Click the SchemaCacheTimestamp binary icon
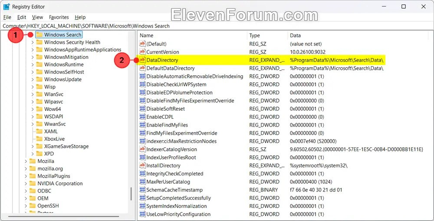Screen dimensions: 434x221 click(x=142, y=190)
